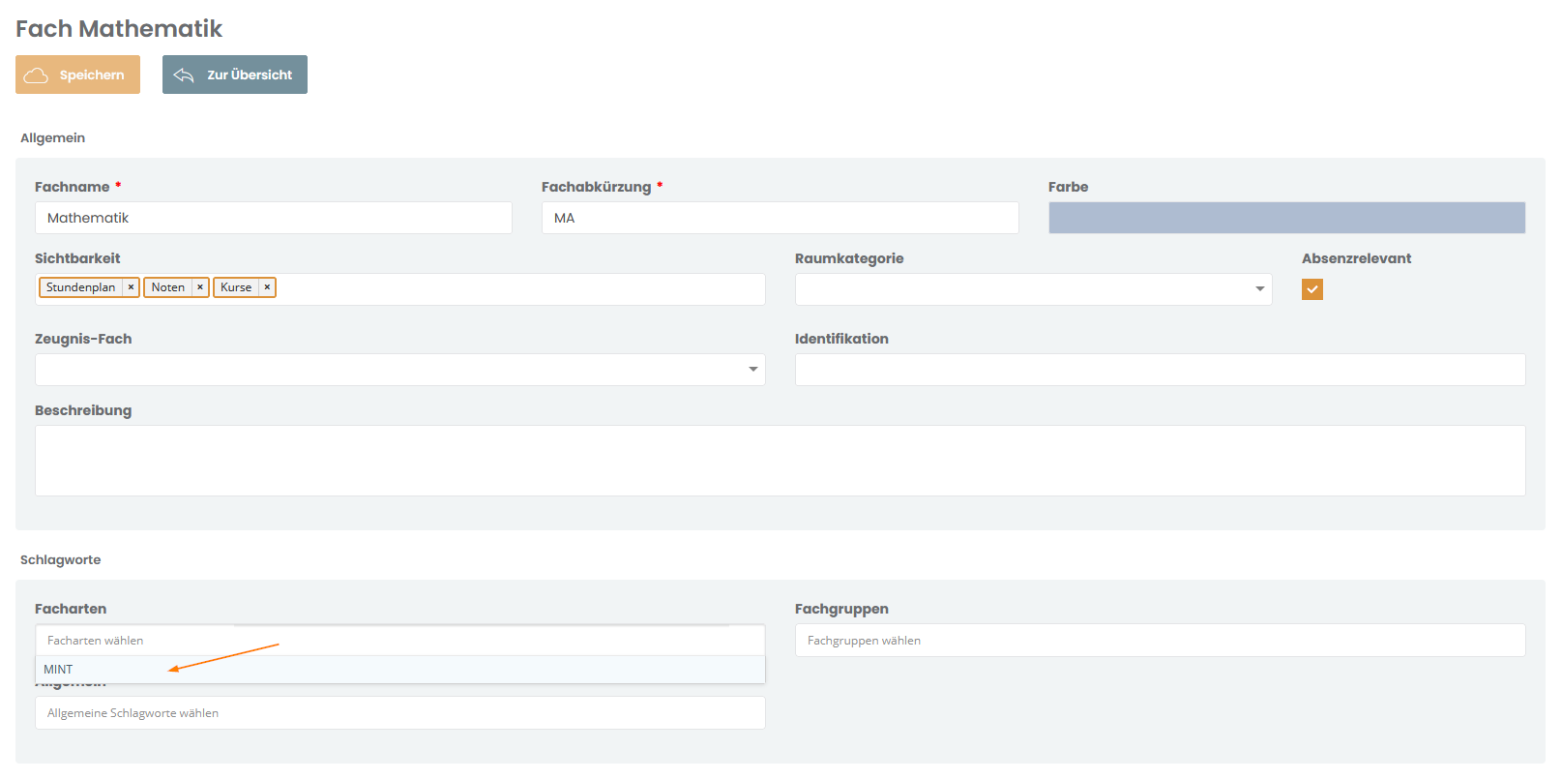Remove the Stundenplan tag with its x
This screenshot has height=780, width=1562.
click(x=131, y=287)
